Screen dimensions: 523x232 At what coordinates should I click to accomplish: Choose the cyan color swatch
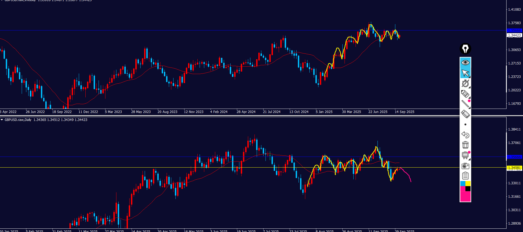point(463,183)
